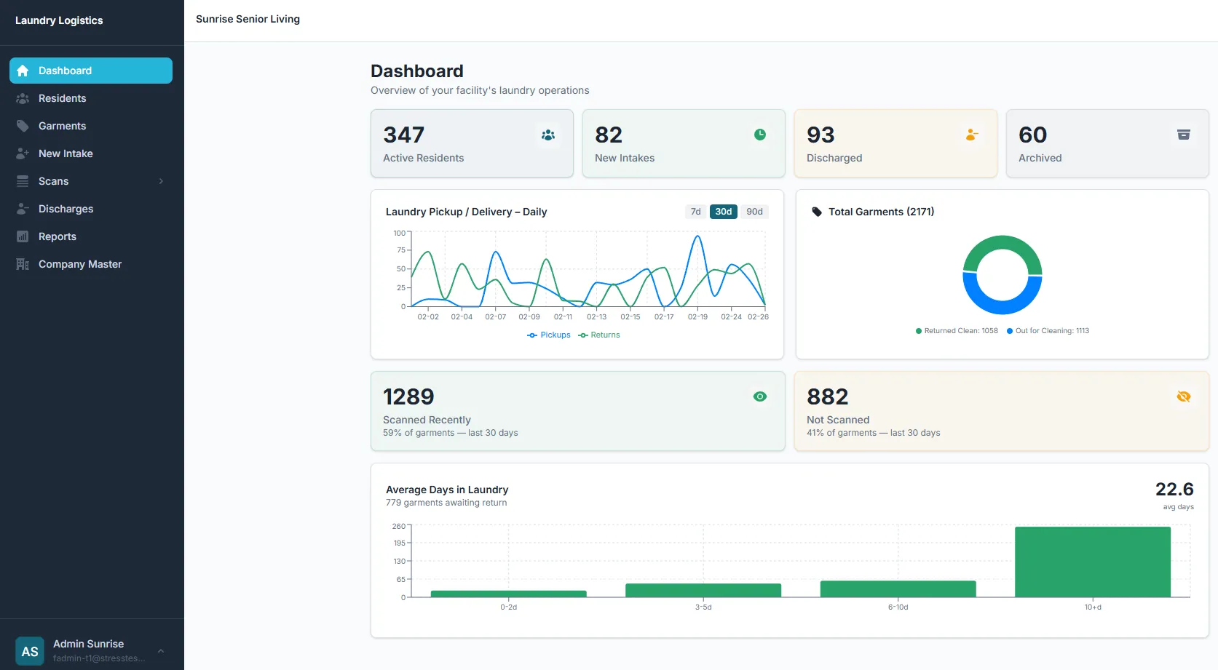
Task: Click the Sunrise Senior Living header text
Action: tap(248, 19)
